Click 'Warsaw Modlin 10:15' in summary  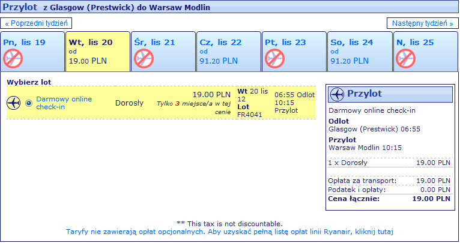365,148
